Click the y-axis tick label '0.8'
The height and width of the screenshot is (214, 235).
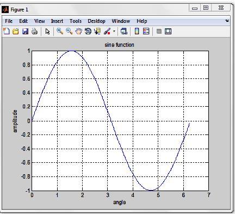(26, 65)
